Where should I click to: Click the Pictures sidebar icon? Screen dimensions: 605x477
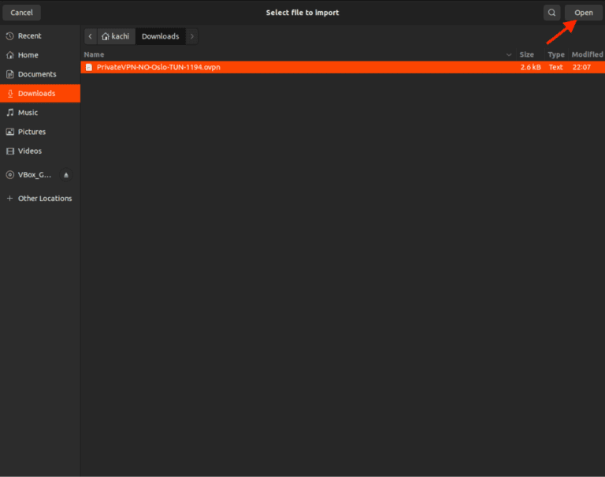point(9,132)
